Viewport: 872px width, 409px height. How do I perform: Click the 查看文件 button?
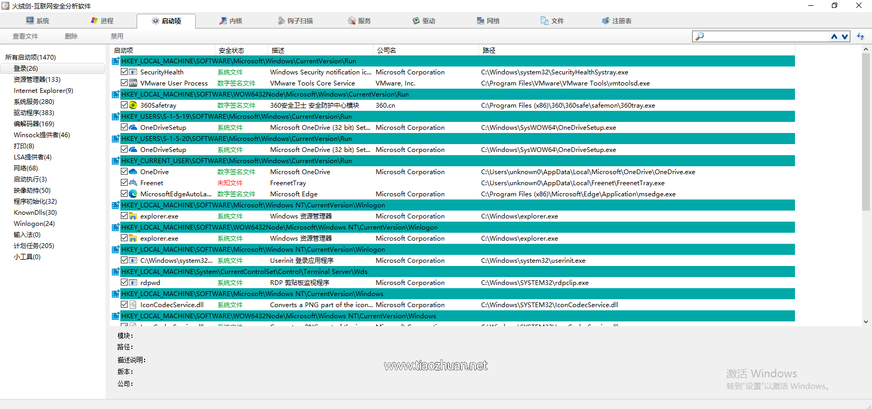(x=25, y=36)
